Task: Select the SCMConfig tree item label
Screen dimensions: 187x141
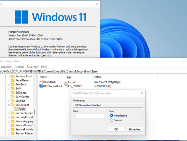Action: pyautogui.click(x=22, y=97)
